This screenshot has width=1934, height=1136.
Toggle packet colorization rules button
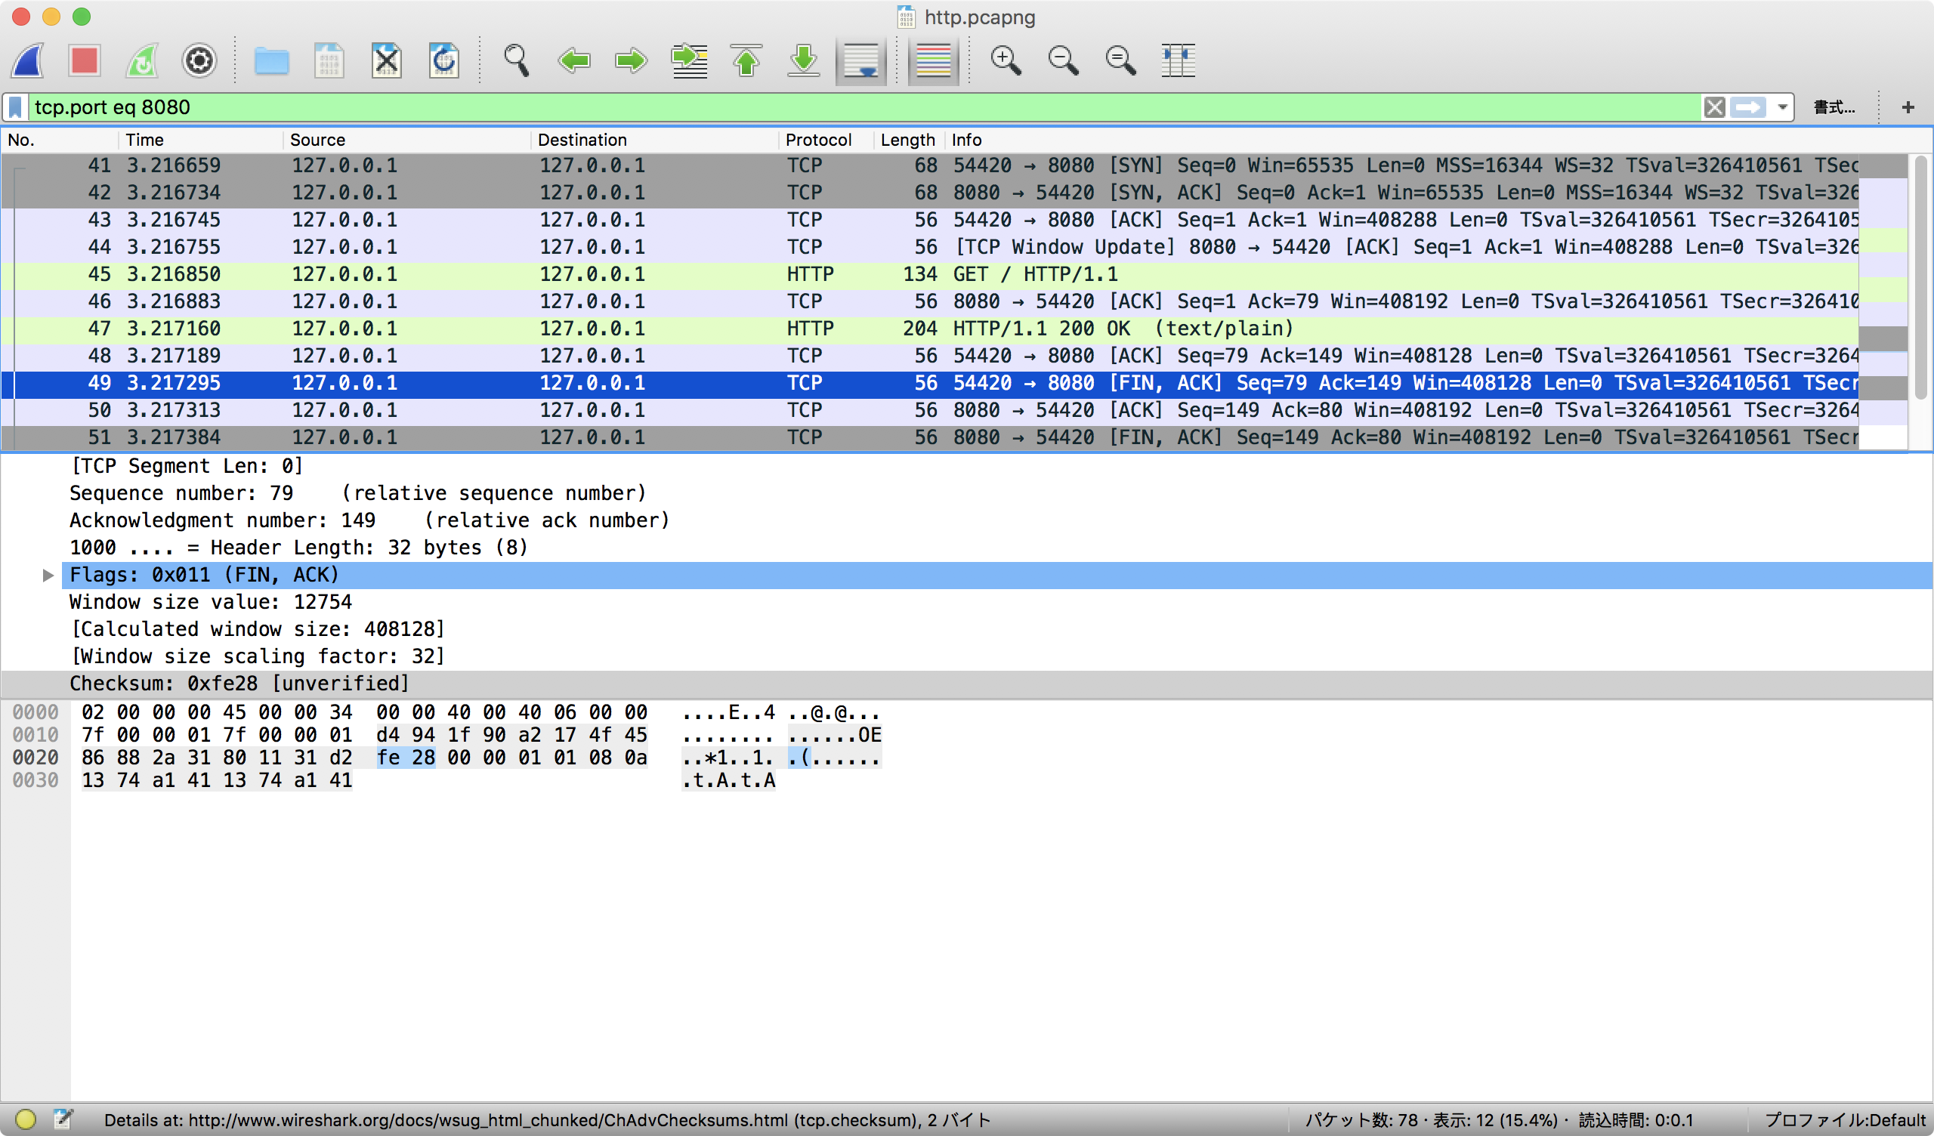click(933, 60)
